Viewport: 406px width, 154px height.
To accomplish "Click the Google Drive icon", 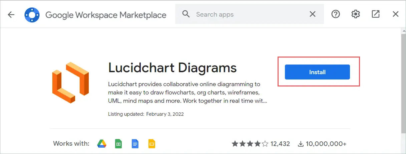I will pyautogui.click(x=102, y=144).
